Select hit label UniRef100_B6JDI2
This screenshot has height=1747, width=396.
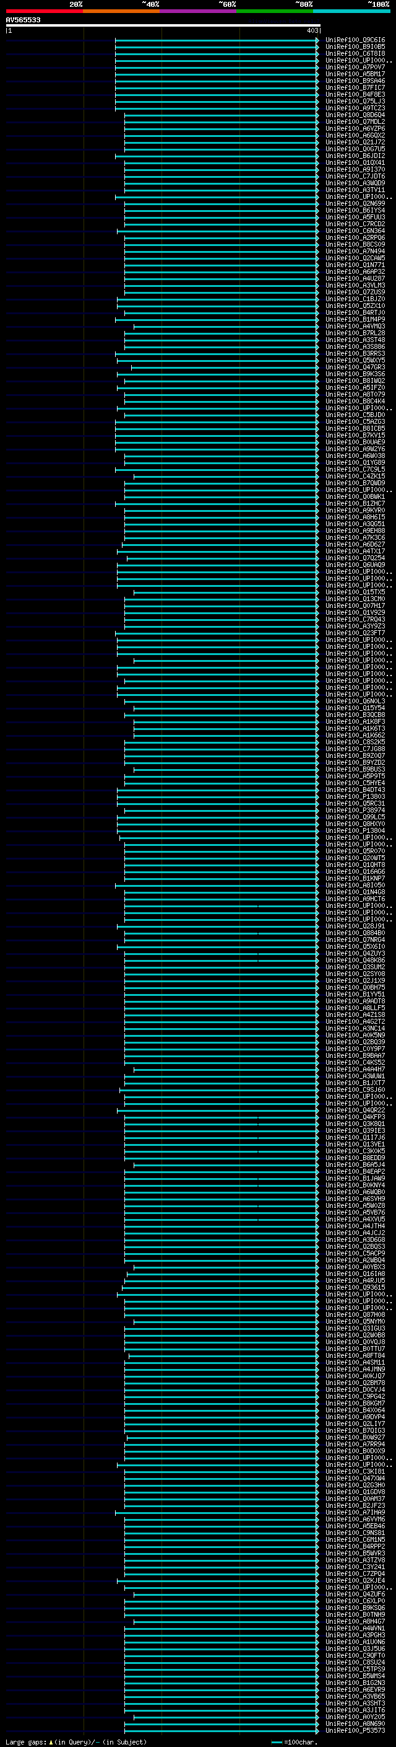coord(355,156)
